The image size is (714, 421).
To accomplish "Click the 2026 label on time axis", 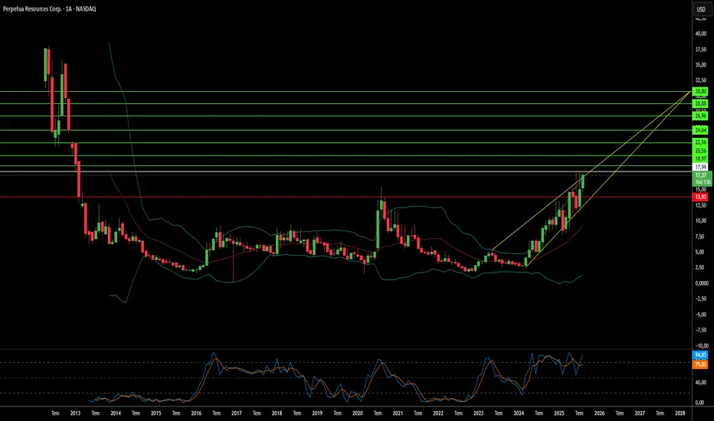I will (599, 413).
